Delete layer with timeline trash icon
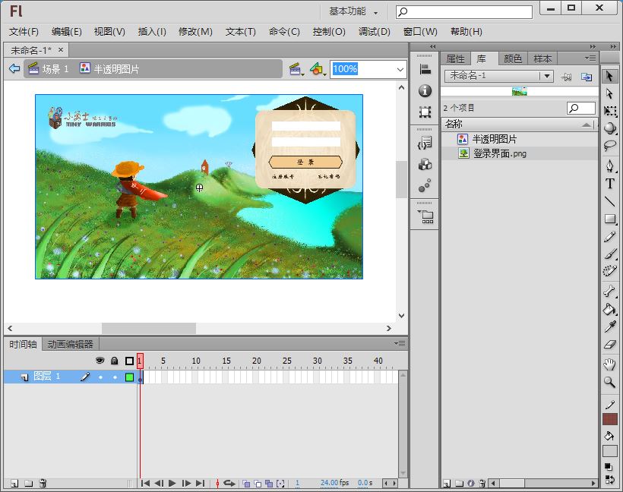The image size is (623, 492). pyautogui.click(x=43, y=483)
